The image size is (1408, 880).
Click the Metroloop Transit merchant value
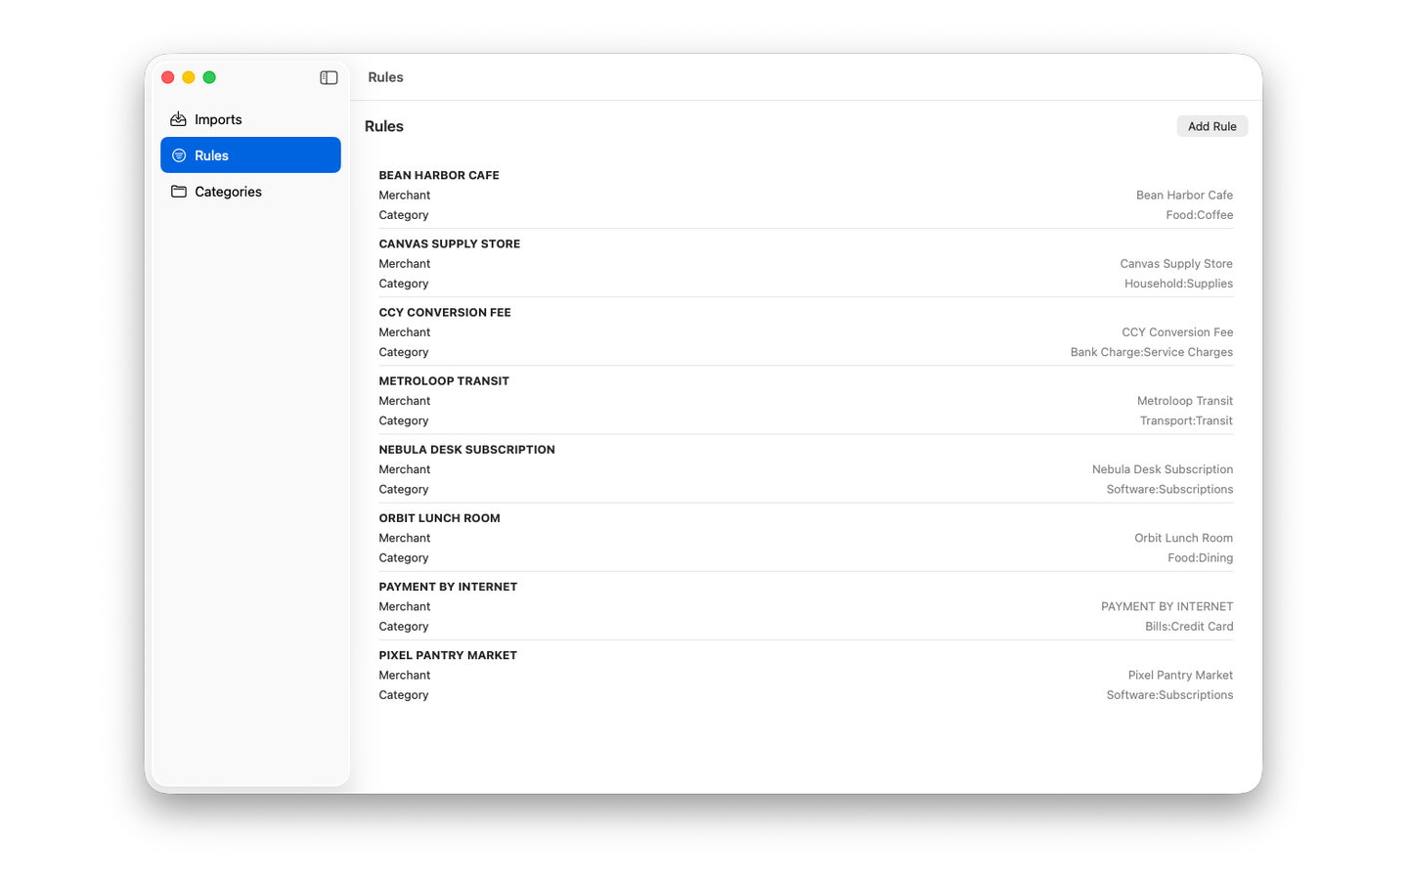coord(1185,401)
